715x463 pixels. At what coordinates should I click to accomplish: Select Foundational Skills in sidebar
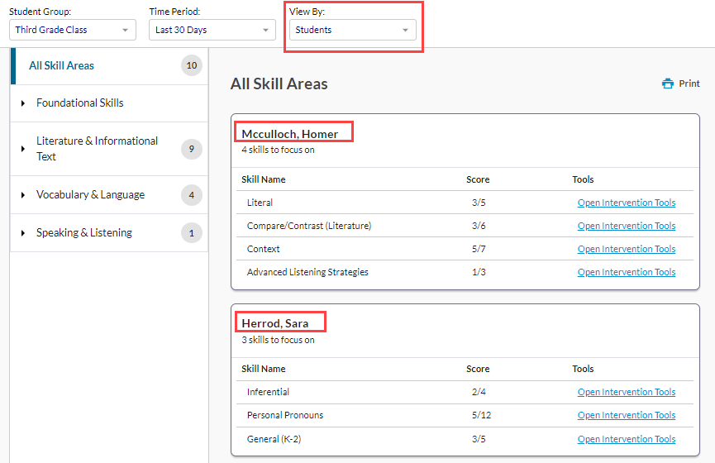(x=80, y=103)
